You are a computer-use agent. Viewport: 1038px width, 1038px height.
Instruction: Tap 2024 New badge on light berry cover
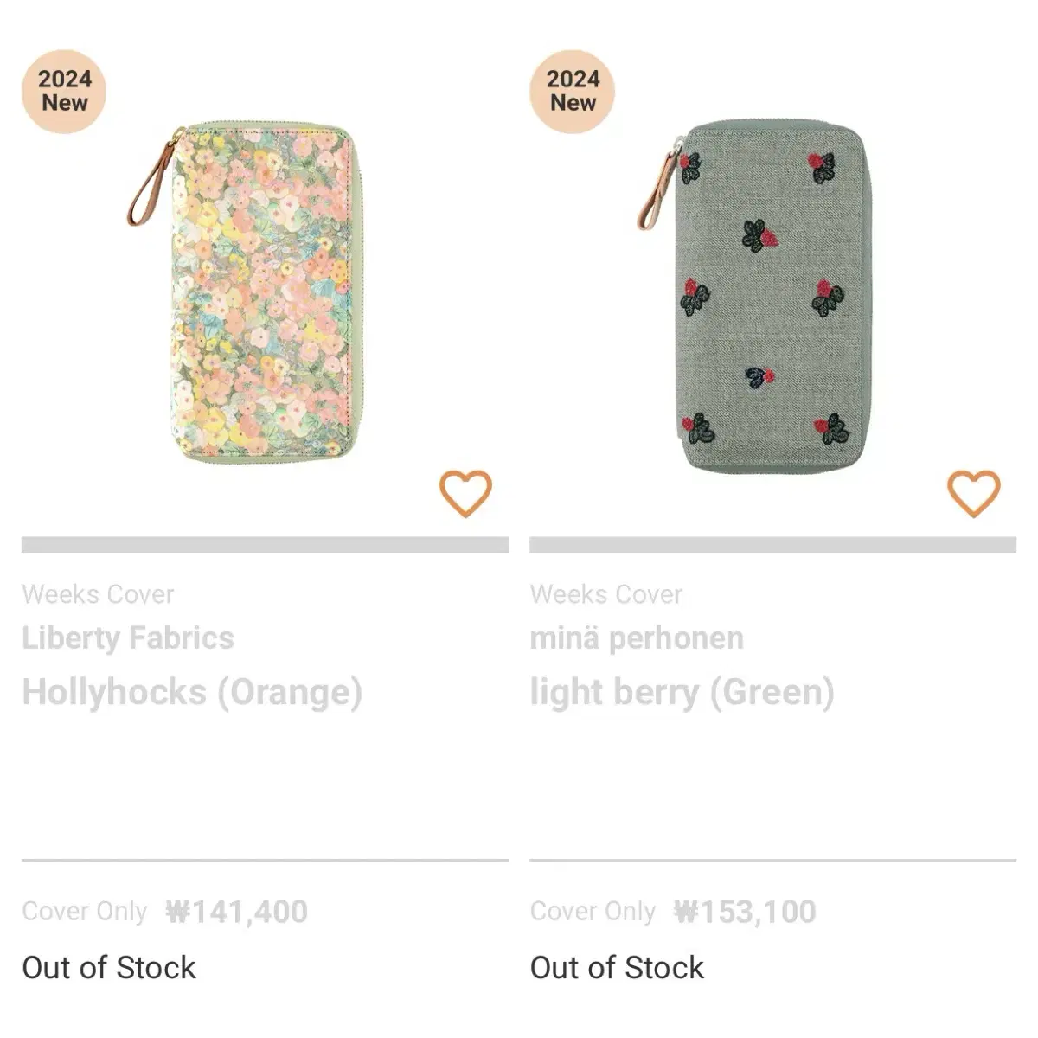point(573,91)
